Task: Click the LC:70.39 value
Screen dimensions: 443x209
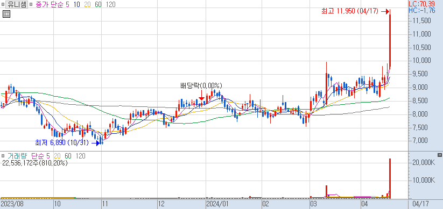Action: click(x=422, y=4)
